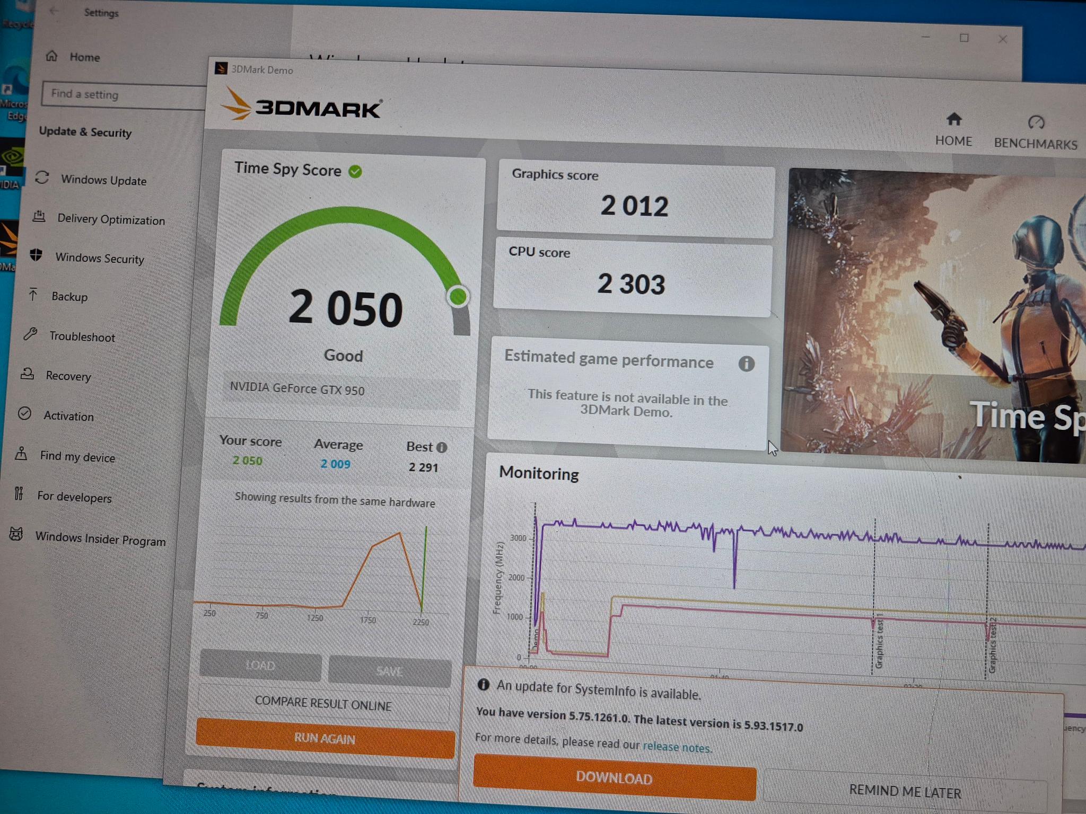This screenshot has height=814, width=1086.
Task: Click the RUN AGAIN button
Action: [x=325, y=738]
